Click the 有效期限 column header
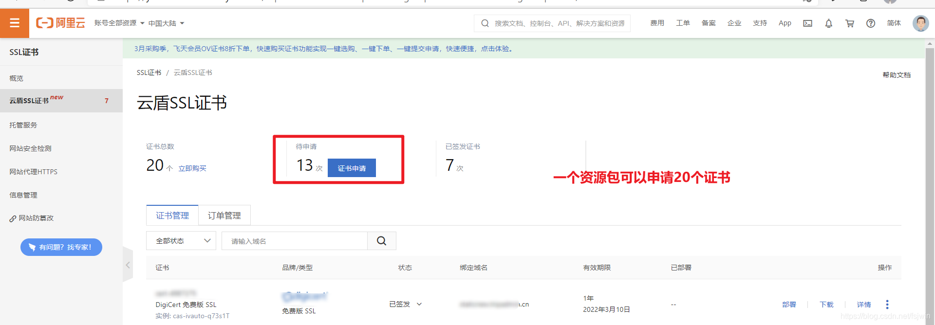 [x=597, y=268]
